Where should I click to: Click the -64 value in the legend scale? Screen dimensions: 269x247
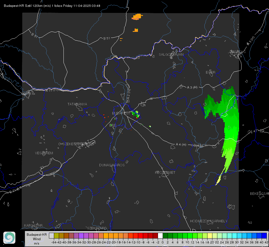(54, 242)
